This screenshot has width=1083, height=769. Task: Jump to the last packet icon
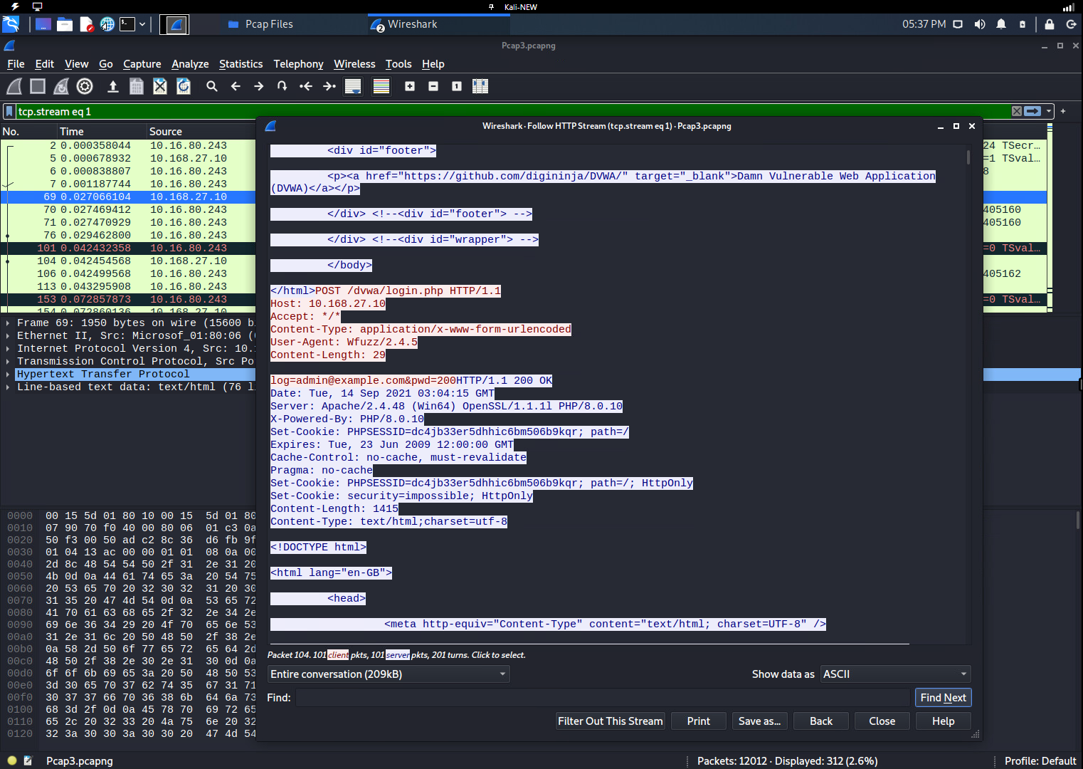coord(329,86)
